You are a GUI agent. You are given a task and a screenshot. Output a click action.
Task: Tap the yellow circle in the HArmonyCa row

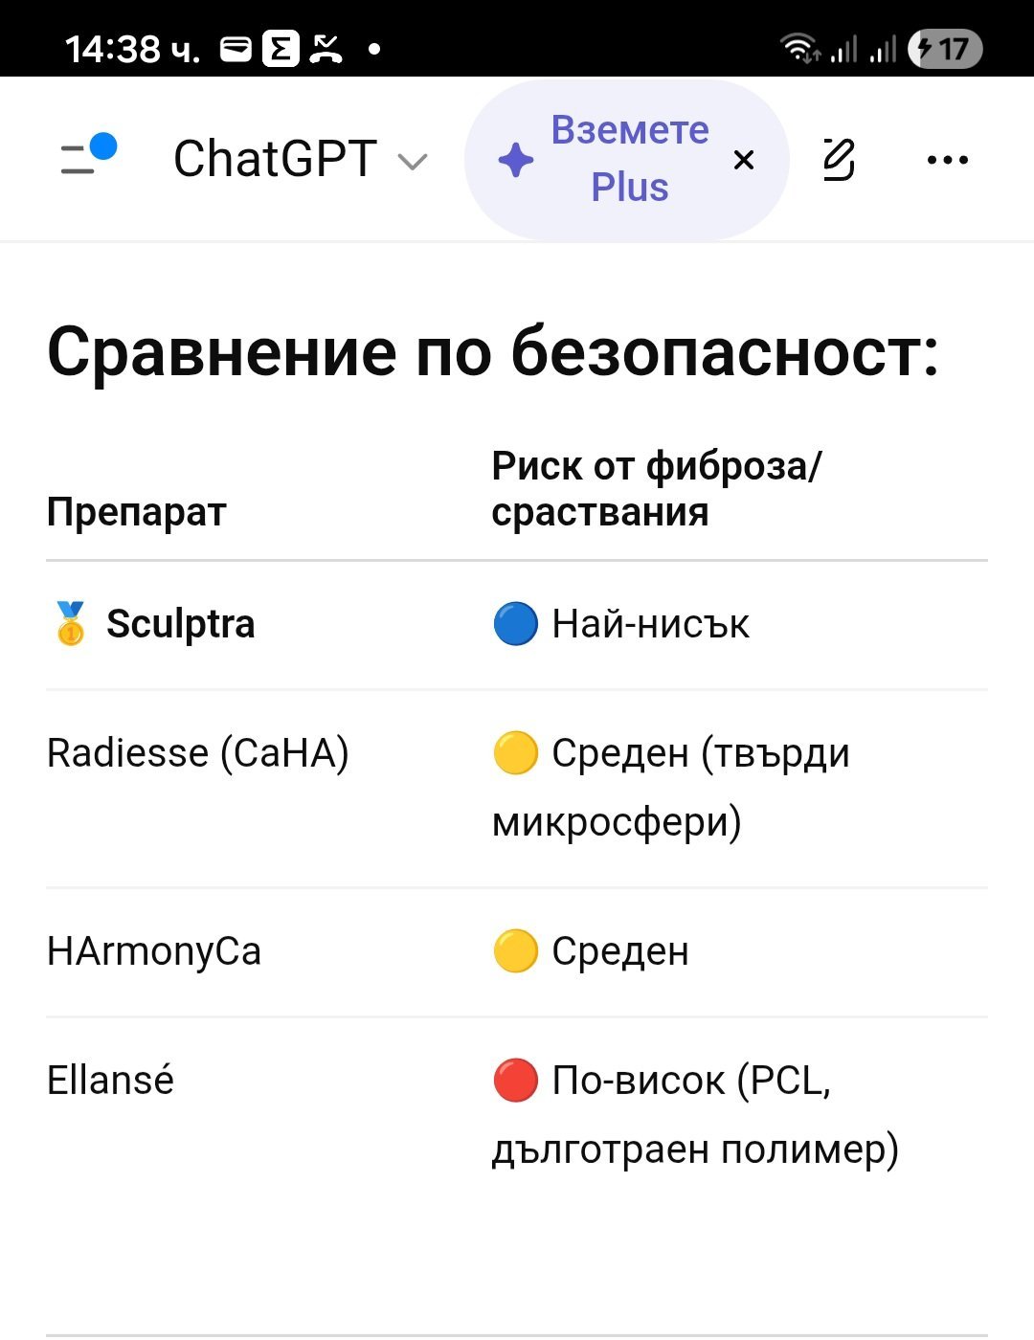coord(515,951)
